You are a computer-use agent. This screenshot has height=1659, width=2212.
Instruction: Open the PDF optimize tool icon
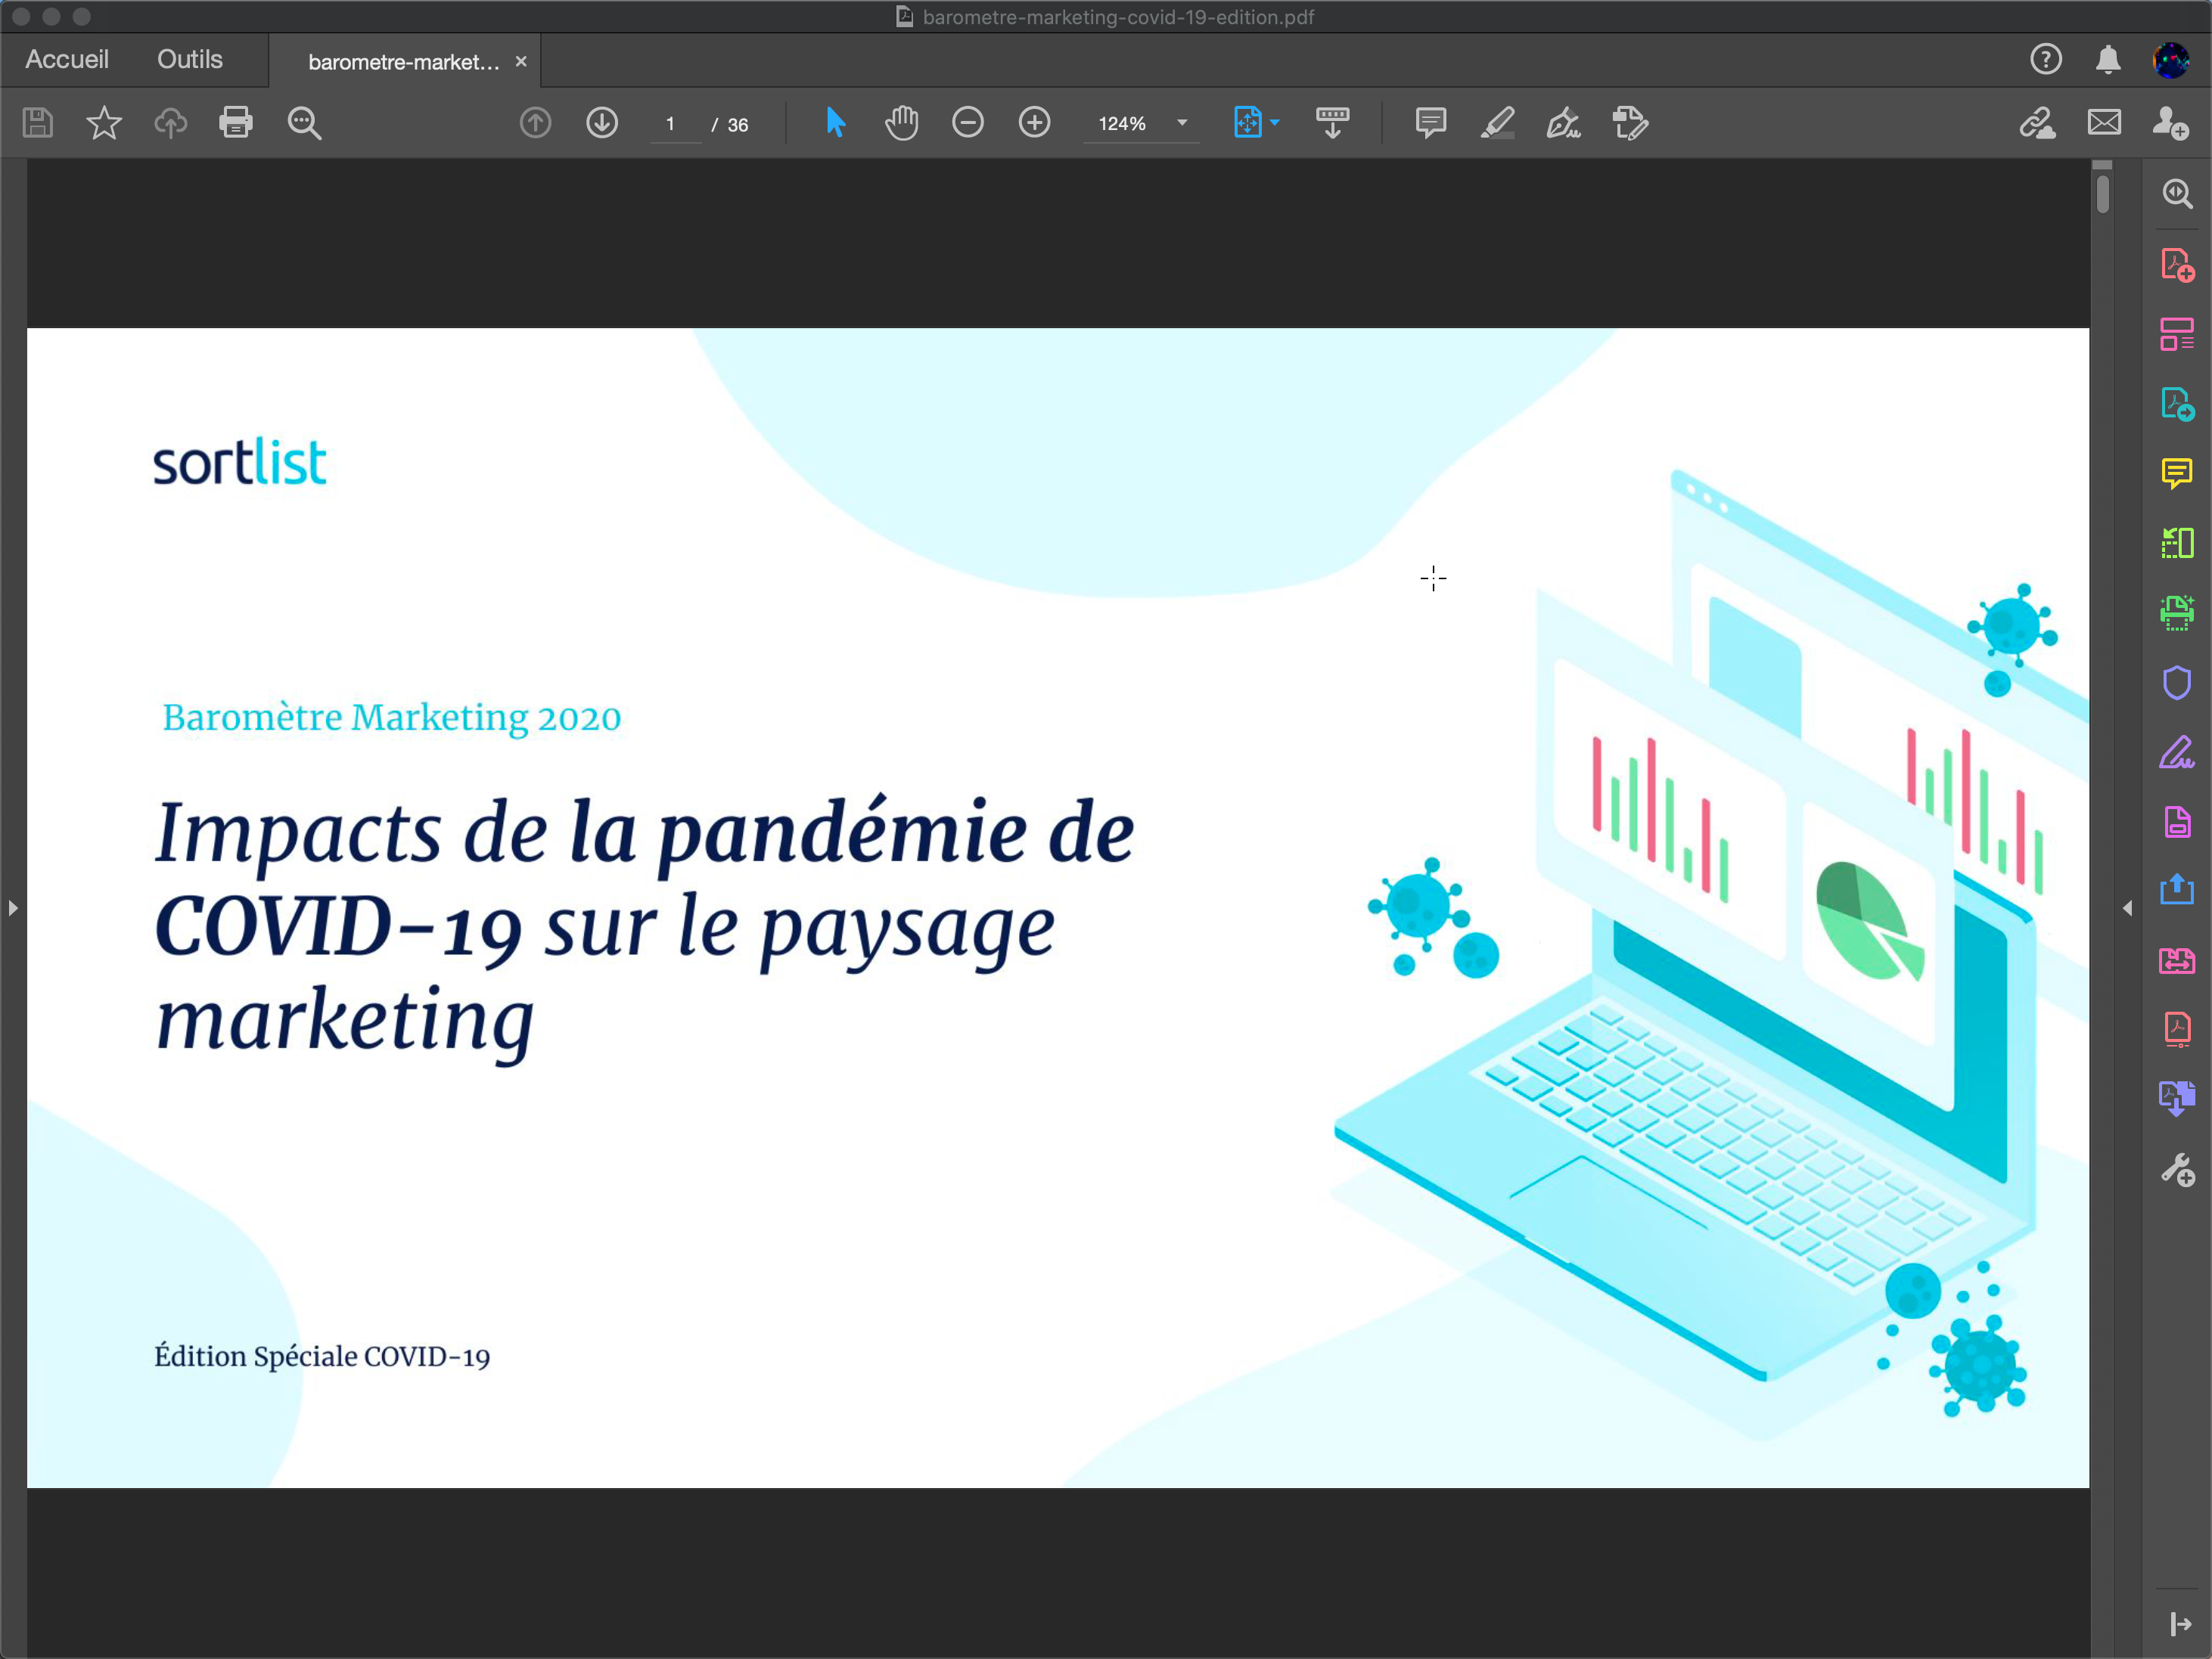(2177, 1028)
